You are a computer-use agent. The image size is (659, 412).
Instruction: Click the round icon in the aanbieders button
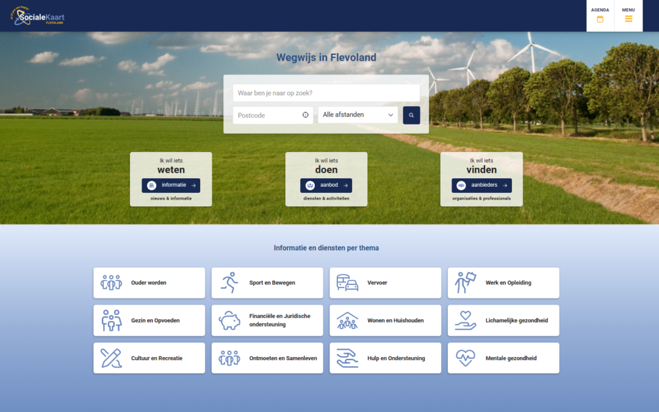[x=461, y=186]
